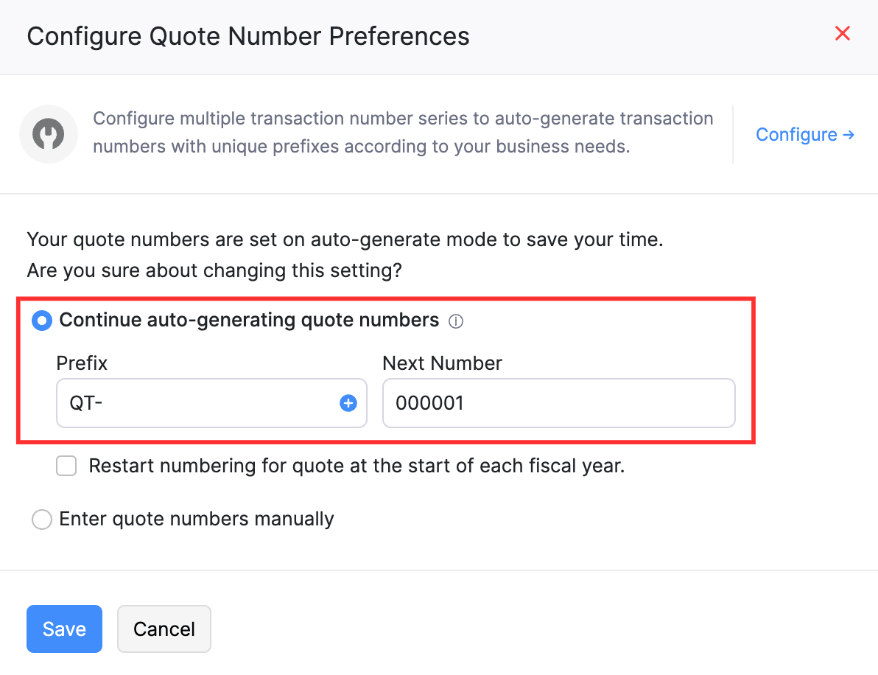Select Enter quote numbers manually radio button
Image resolution: width=878 pixels, height=675 pixels.
pyautogui.click(x=42, y=520)
